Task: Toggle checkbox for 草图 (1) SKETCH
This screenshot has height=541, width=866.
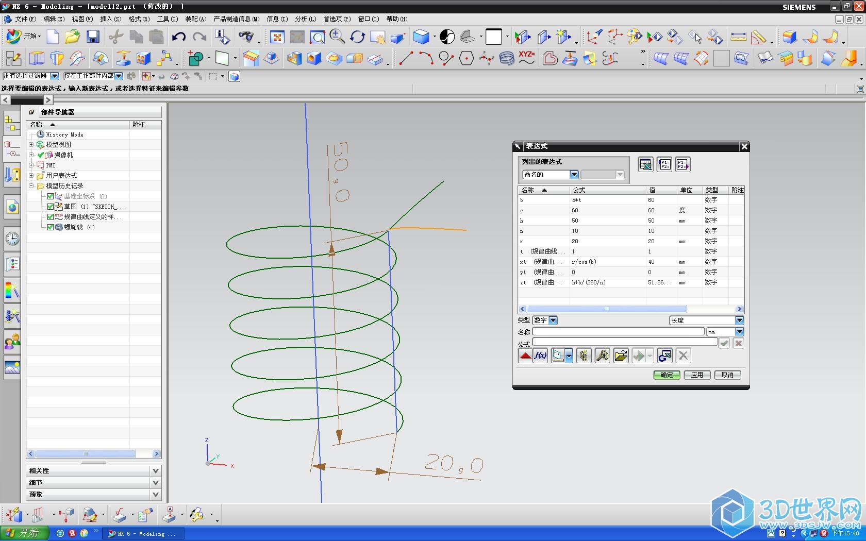Action: [51, 207]
